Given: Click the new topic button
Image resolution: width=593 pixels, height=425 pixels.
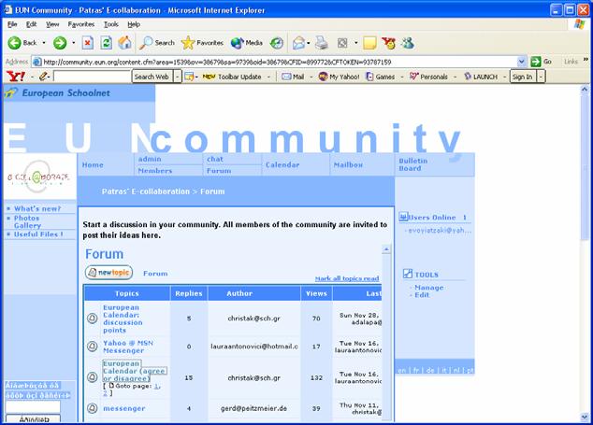Looking at the screenshot, I should click(108, 273).
